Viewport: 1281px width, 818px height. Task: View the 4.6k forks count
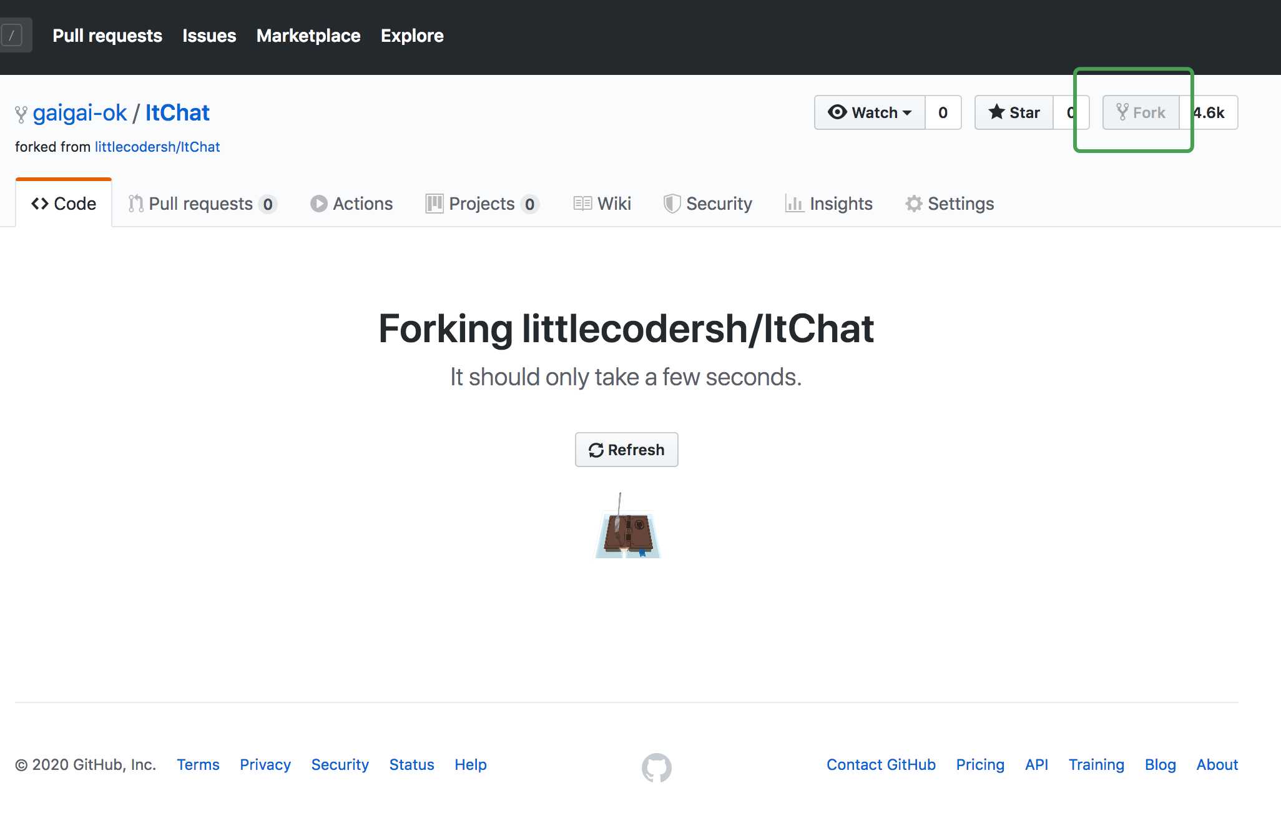1209,112
